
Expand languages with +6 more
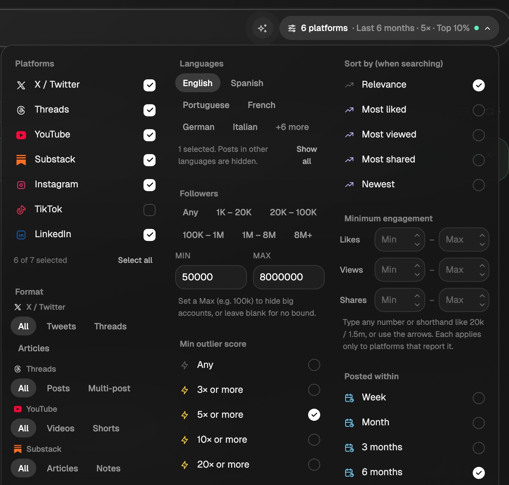tap(292, 127)
